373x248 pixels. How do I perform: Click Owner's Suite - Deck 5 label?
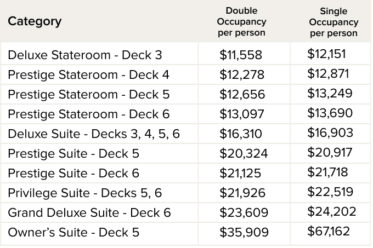click(x=74, y=232)
